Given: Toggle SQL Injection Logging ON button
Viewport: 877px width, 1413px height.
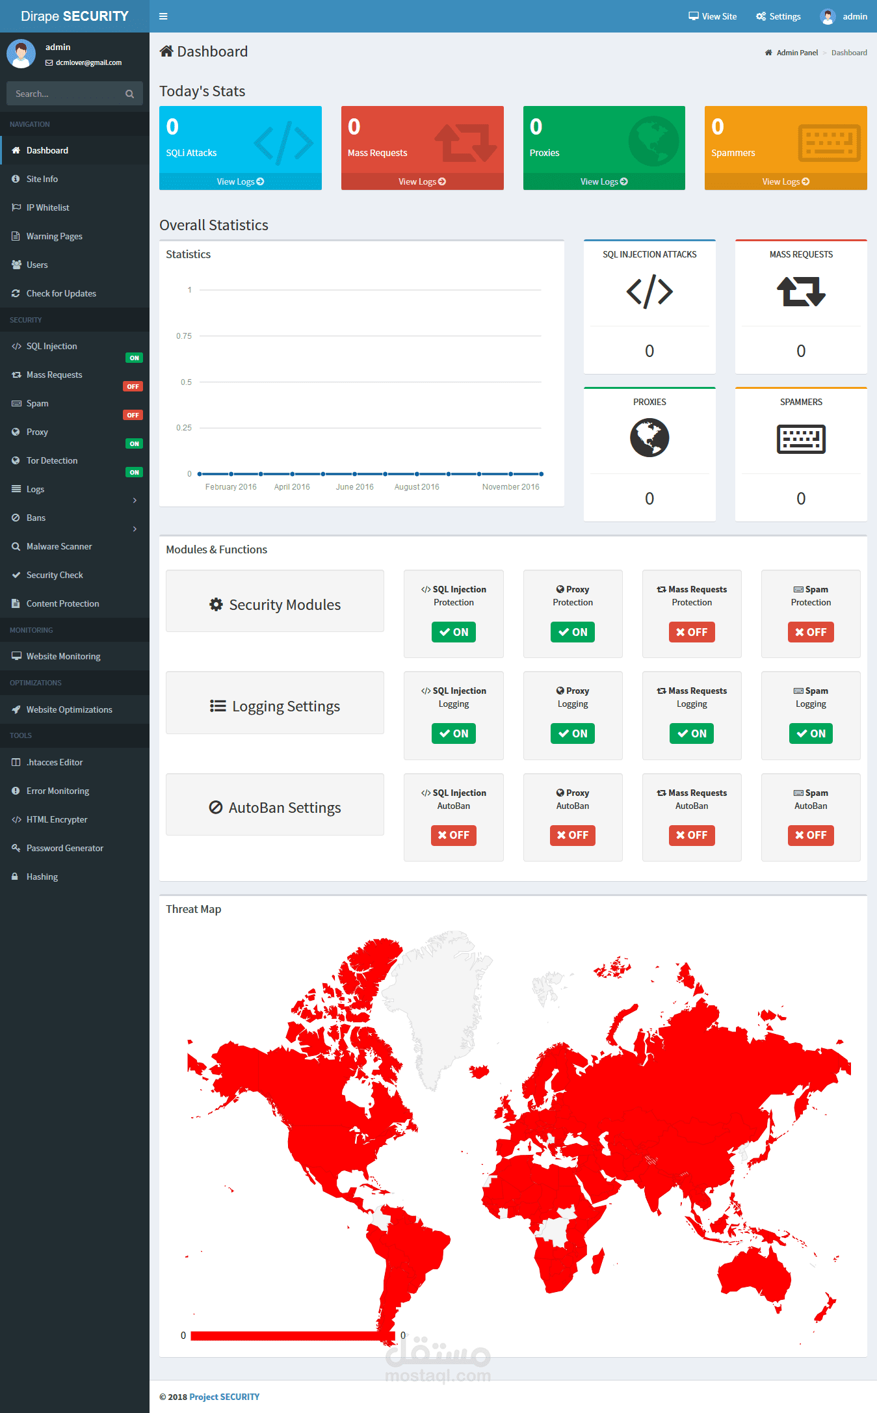Looking at the screenshot, I should click(x=454, y=733).
